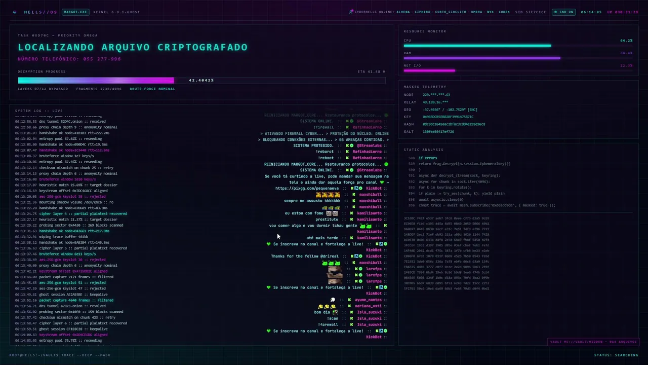Click the BRUTE-FORCE NOMINAL status
648x365 pixels.
(x=152, y=89)
